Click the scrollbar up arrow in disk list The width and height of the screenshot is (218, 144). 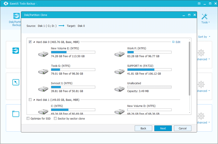click(x=189, y=40)
